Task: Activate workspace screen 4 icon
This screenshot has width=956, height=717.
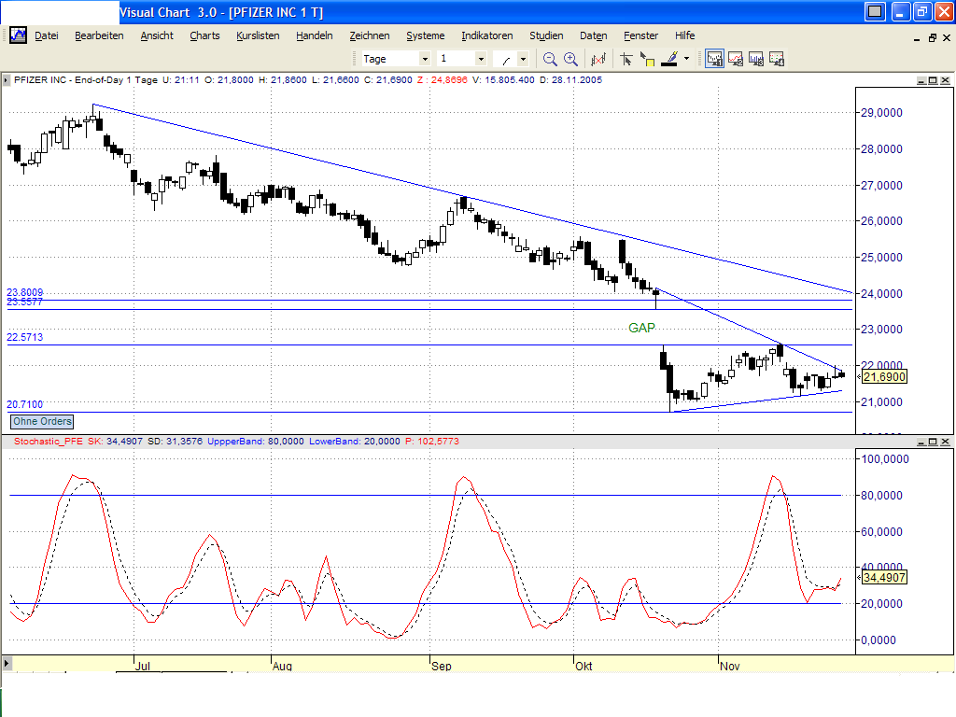Action: click(x=777, y=59)
